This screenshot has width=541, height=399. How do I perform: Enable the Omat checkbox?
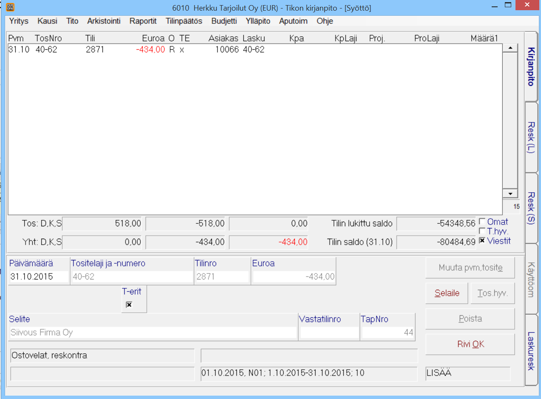click(x=482, y=221)
